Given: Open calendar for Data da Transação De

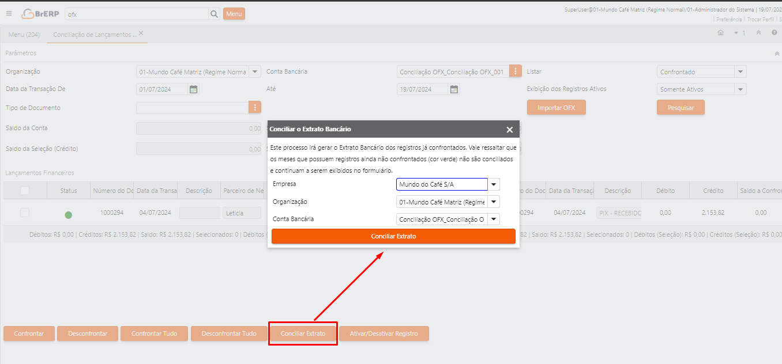Looking at the screenshot, I should point(194,89).
